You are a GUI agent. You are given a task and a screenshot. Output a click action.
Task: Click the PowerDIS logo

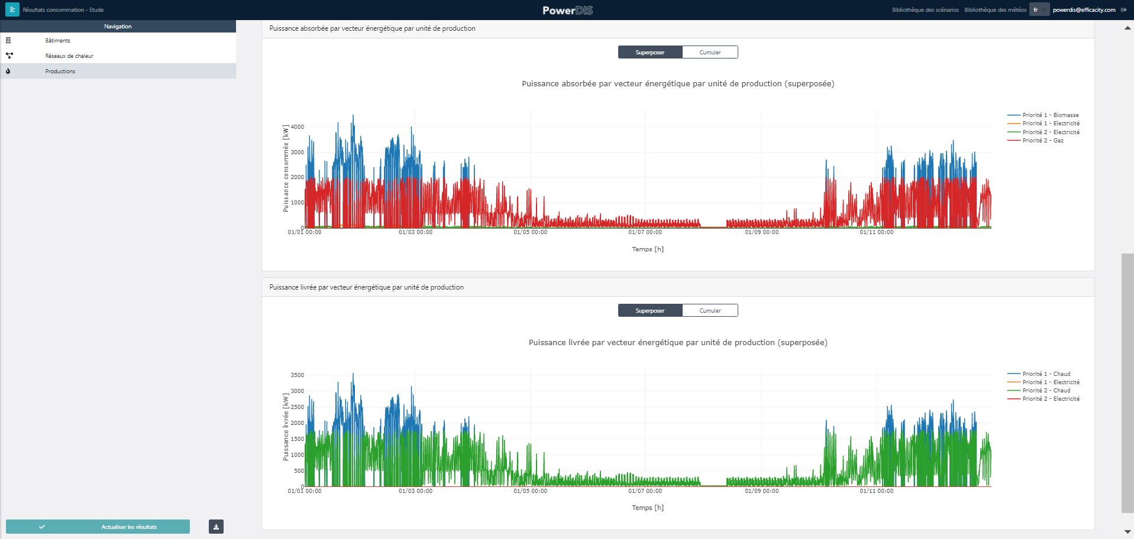(567, 10)
